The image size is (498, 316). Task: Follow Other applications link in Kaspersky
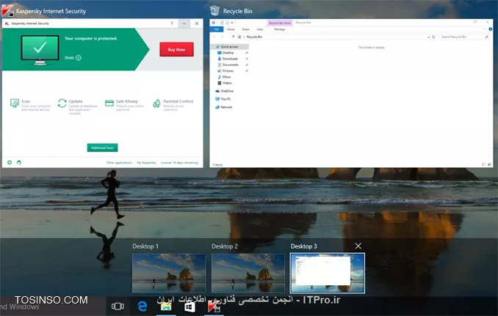(x=119, y=163)
